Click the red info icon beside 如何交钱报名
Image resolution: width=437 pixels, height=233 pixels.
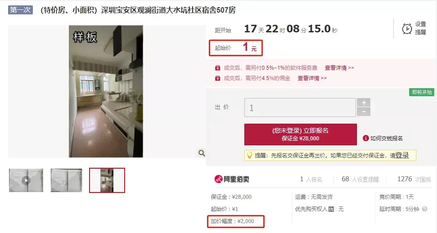(365, 138)
